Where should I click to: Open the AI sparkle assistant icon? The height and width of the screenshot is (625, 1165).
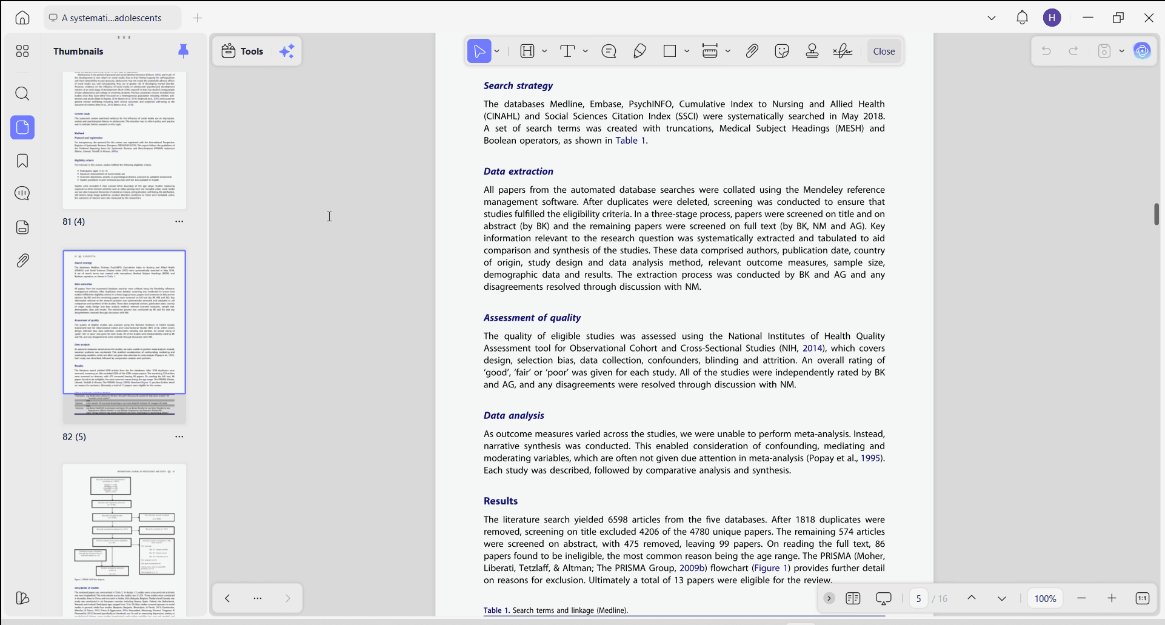[x=287, y=51]
